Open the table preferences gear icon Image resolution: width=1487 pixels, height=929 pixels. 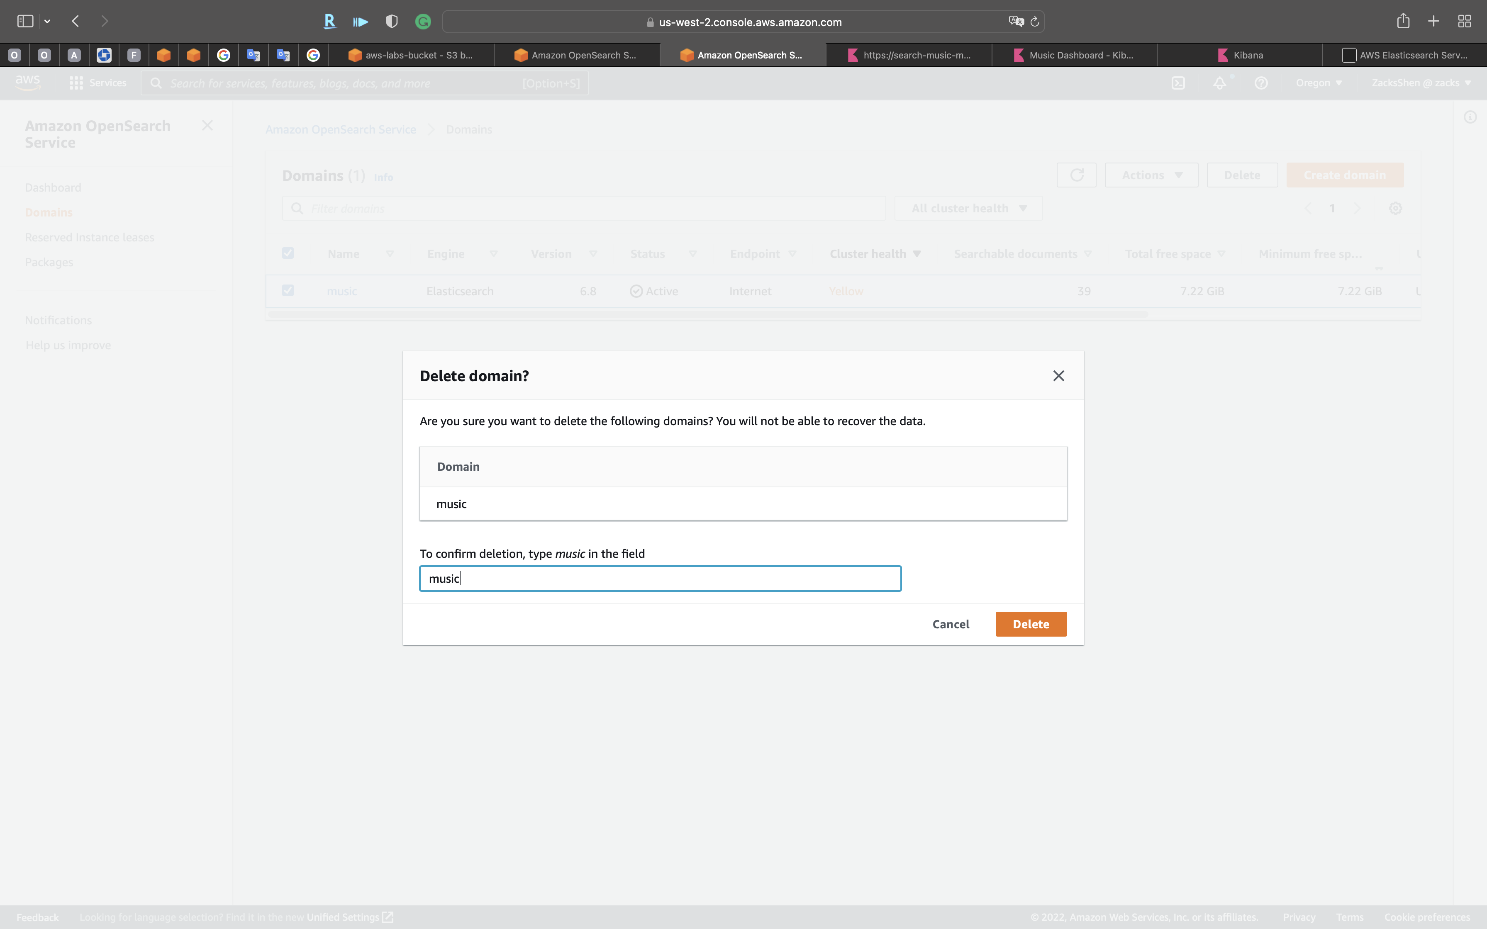pyautogui.click(x=1395, y=208)
